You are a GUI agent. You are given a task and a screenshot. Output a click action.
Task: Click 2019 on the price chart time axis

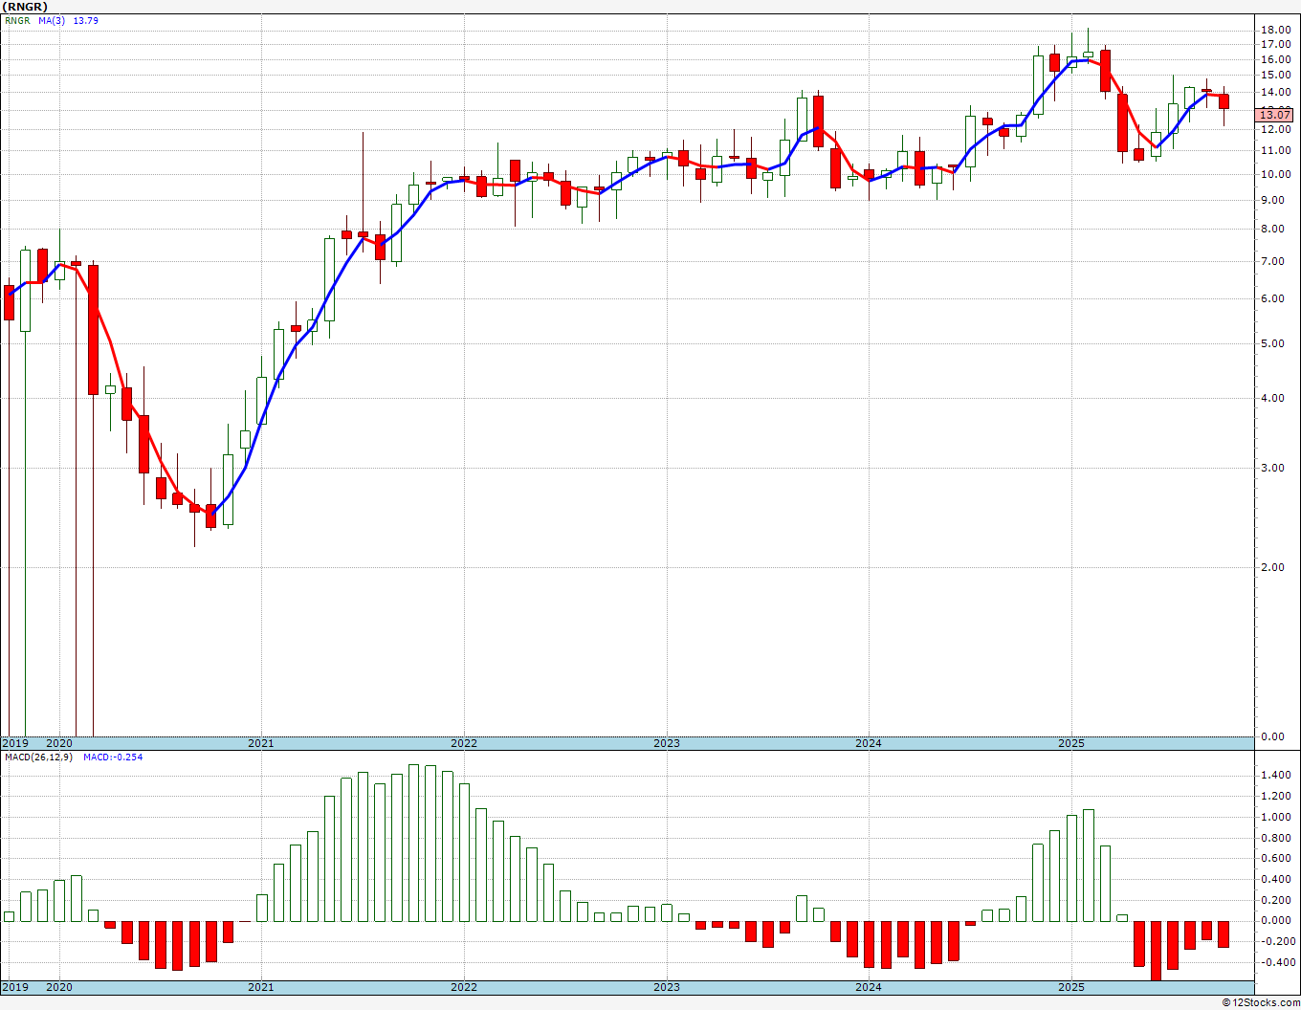point(14,743)
